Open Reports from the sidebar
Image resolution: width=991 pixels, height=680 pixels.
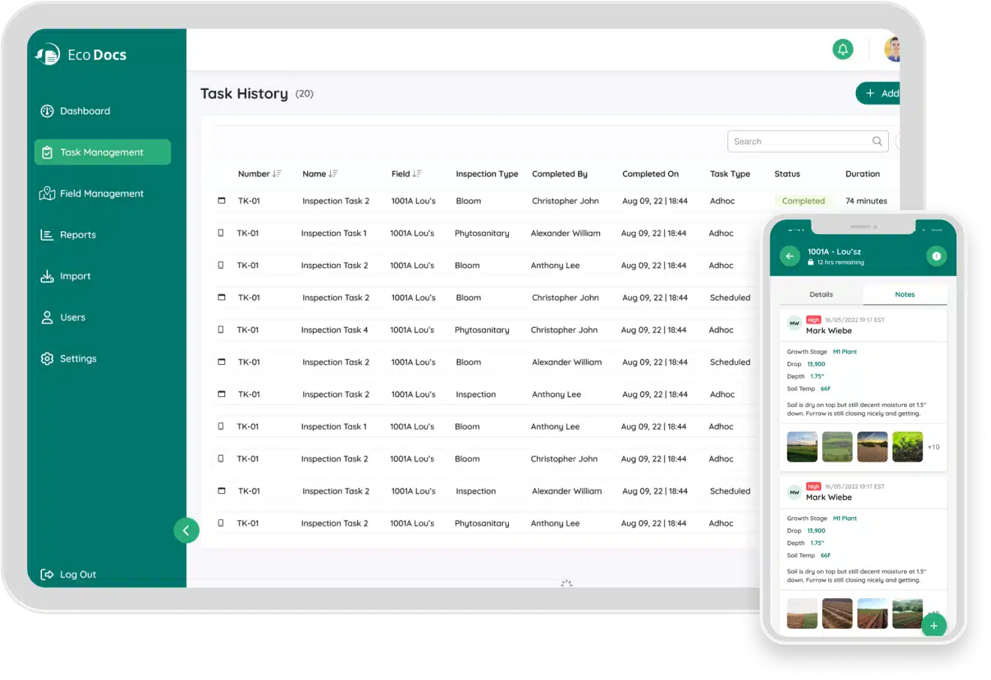[77, 235]
